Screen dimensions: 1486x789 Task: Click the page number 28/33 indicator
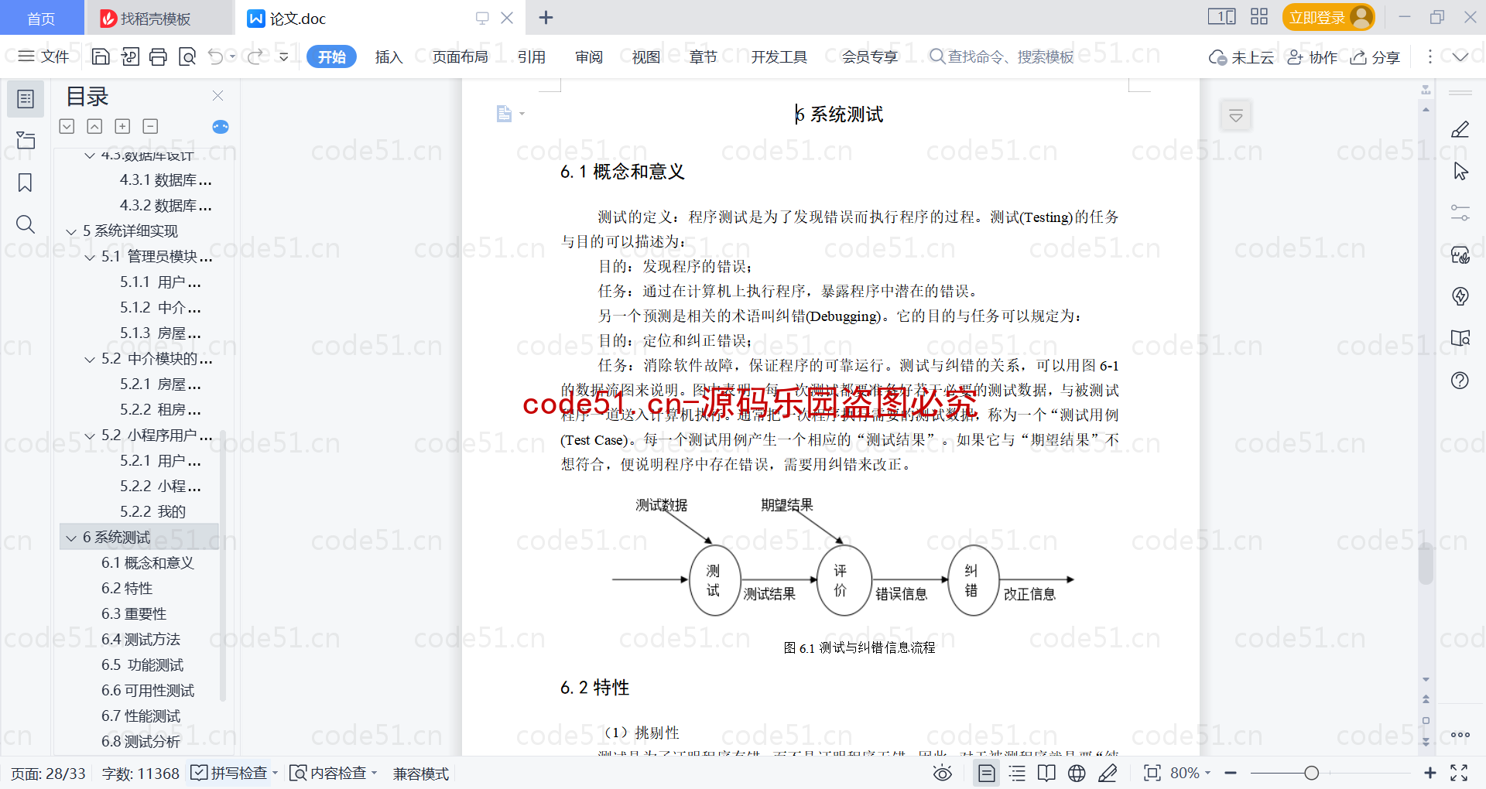[x=48, y=773]
